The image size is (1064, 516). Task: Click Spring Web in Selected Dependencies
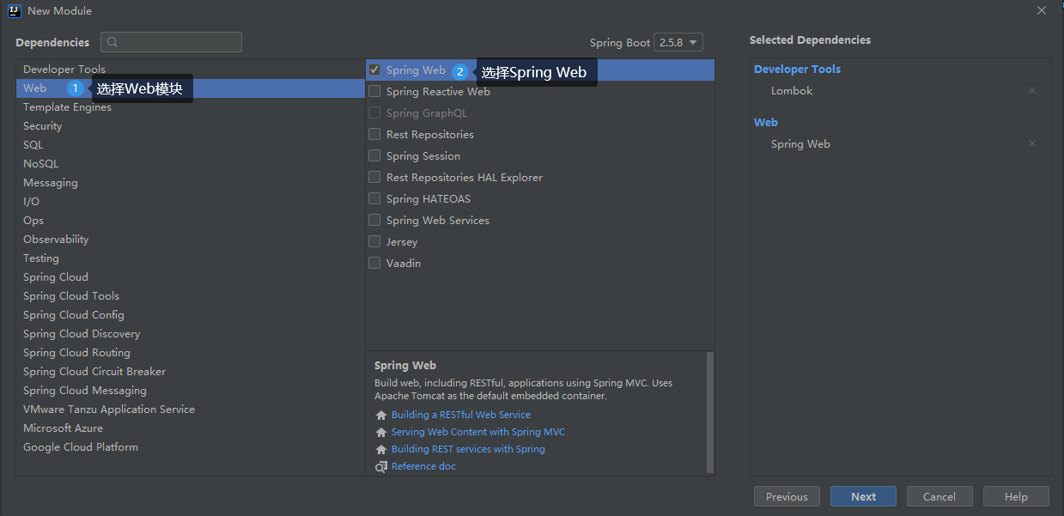[800, 144]
